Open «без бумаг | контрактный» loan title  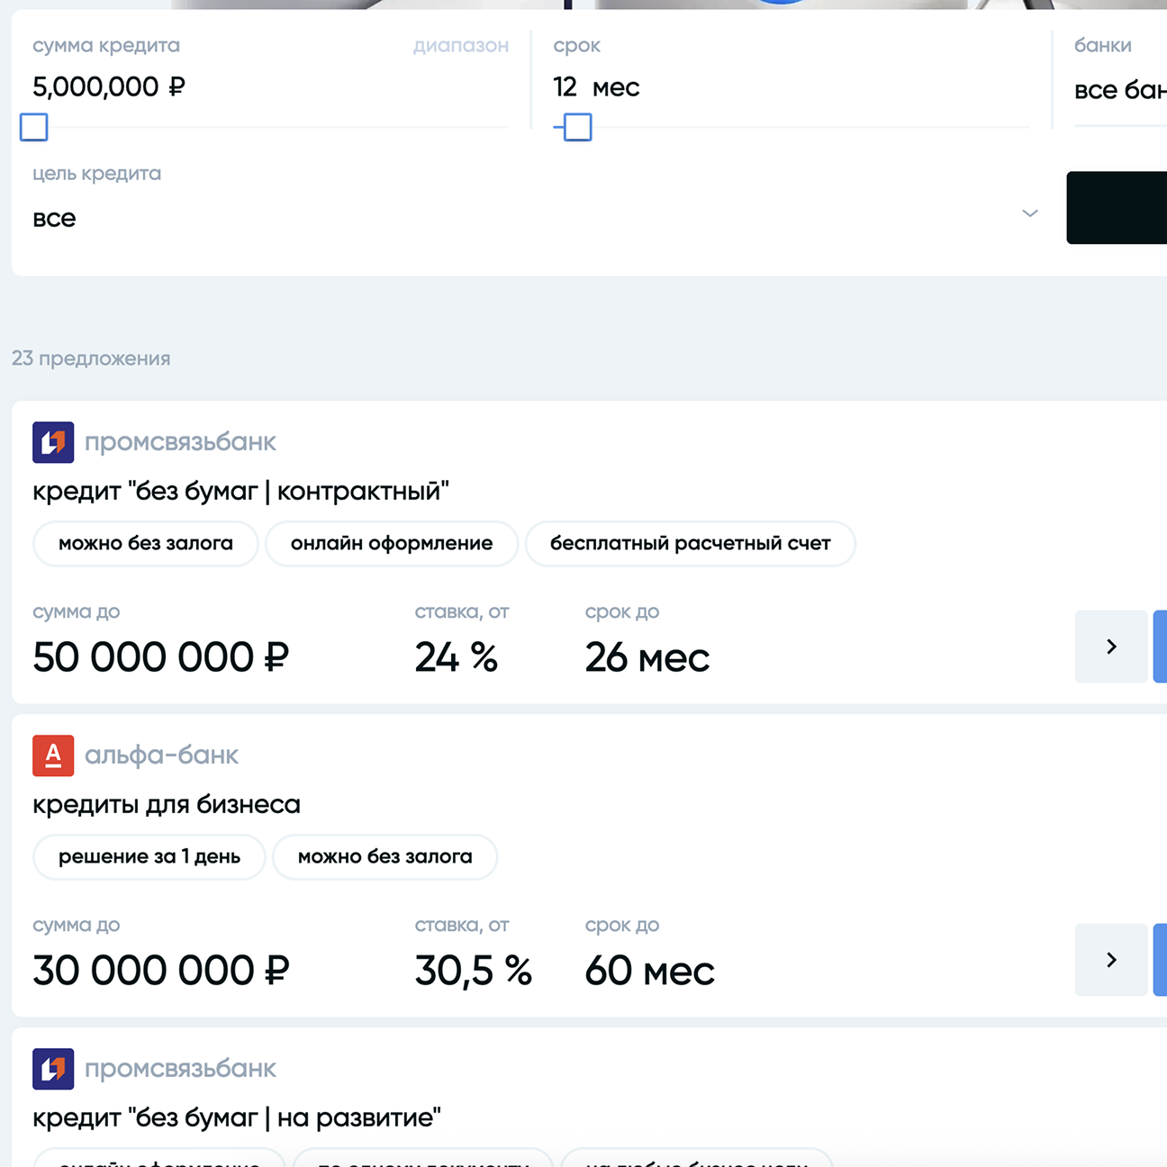coord(240,492)
